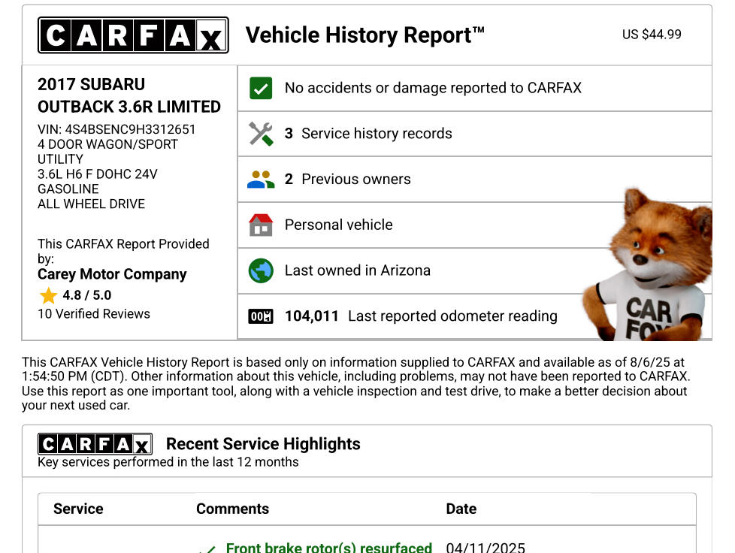735x553 pixels.
Task: Click the small CARFAX logo beside Recent Service Highlights
Action: click(x=95, y=444)
